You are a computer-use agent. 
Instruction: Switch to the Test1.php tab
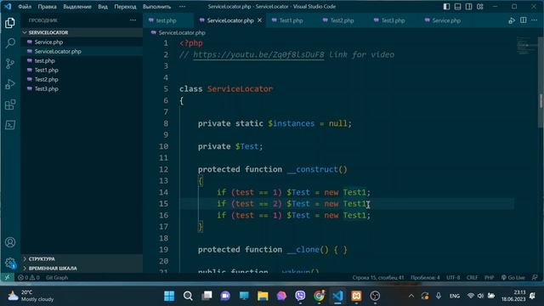[291, 20]
